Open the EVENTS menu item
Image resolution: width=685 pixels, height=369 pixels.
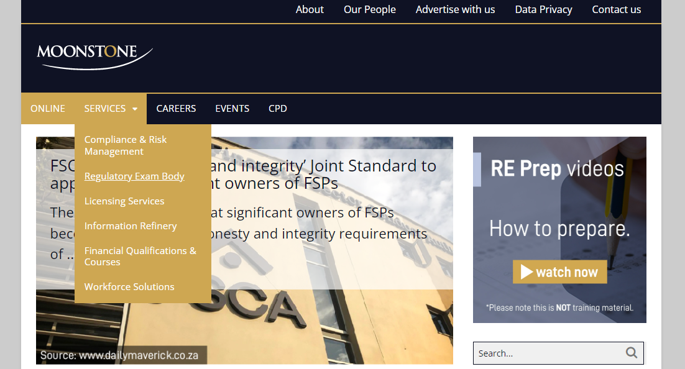(232, 108)
